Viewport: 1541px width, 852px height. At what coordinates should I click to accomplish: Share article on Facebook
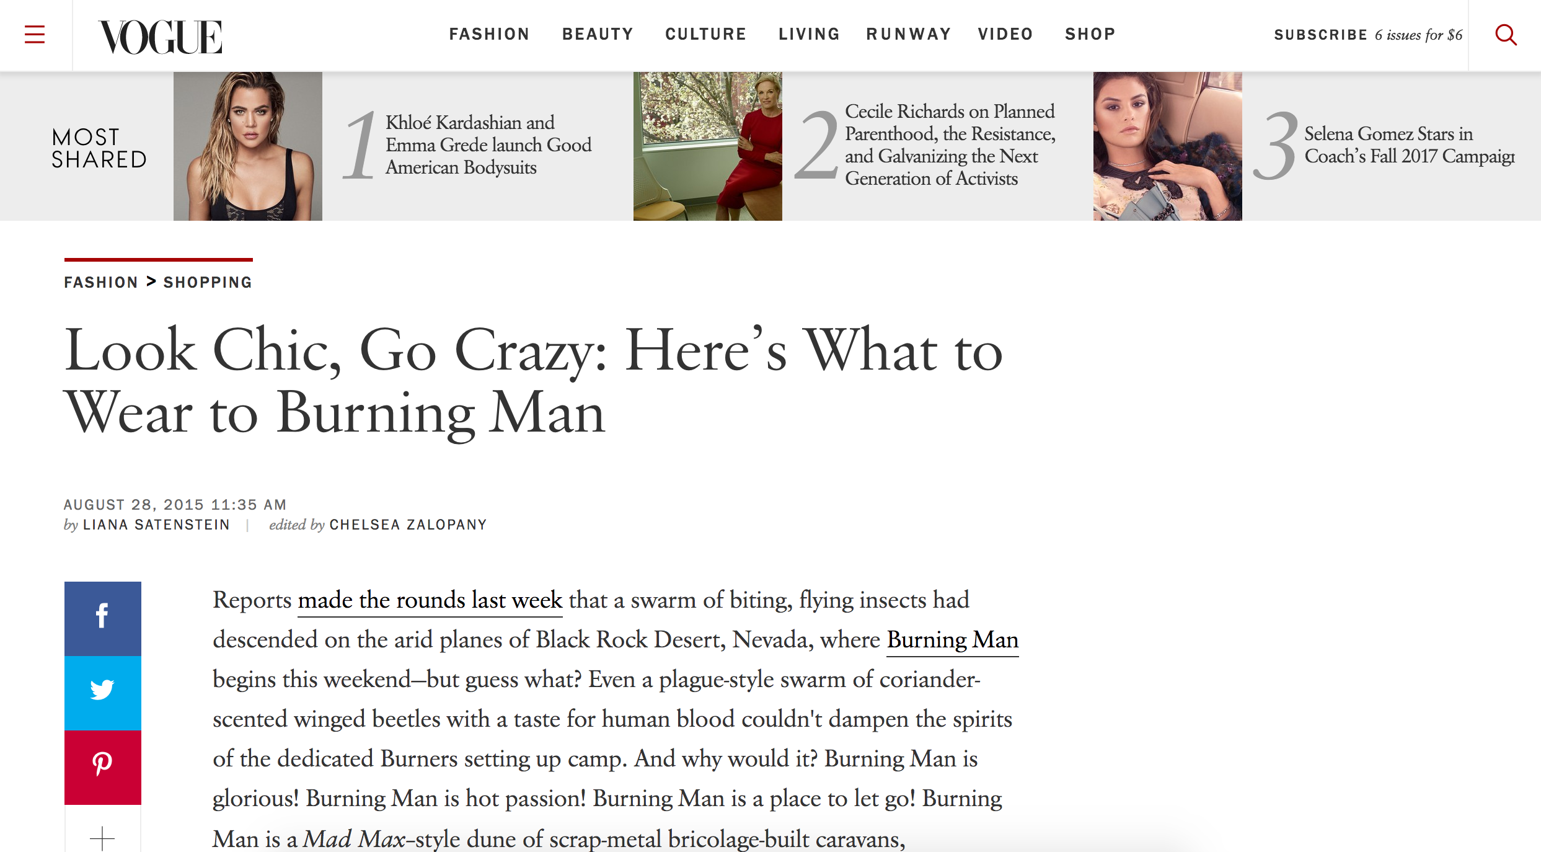pos(103,618)
